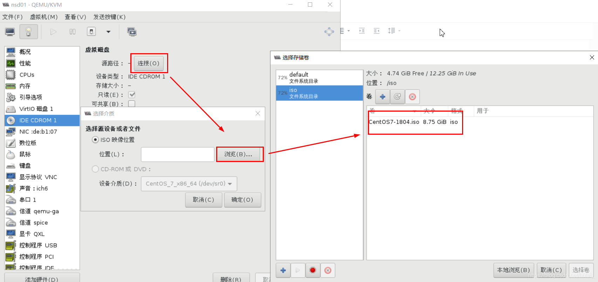Open the shutdown options dropdown arrow
This screenshot has width=598, height=282.
click(109, 32)
